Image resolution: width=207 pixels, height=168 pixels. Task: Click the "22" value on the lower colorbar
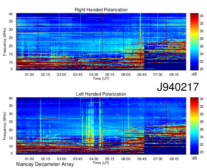pyautogui.click(x=202, y=145)
